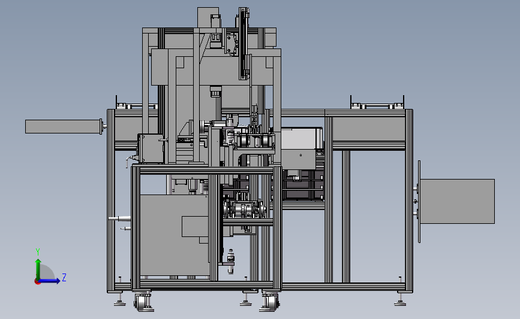This screenshot has height=319, width=520.
Task: Click the red X axis origin dot of the triad
Action: (37, 282)
